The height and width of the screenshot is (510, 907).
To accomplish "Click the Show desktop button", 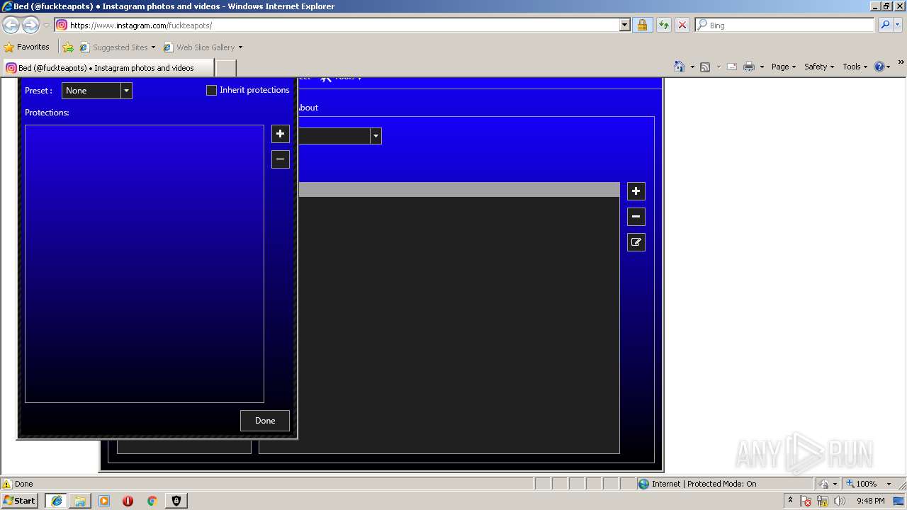I will tap(900, 501).
